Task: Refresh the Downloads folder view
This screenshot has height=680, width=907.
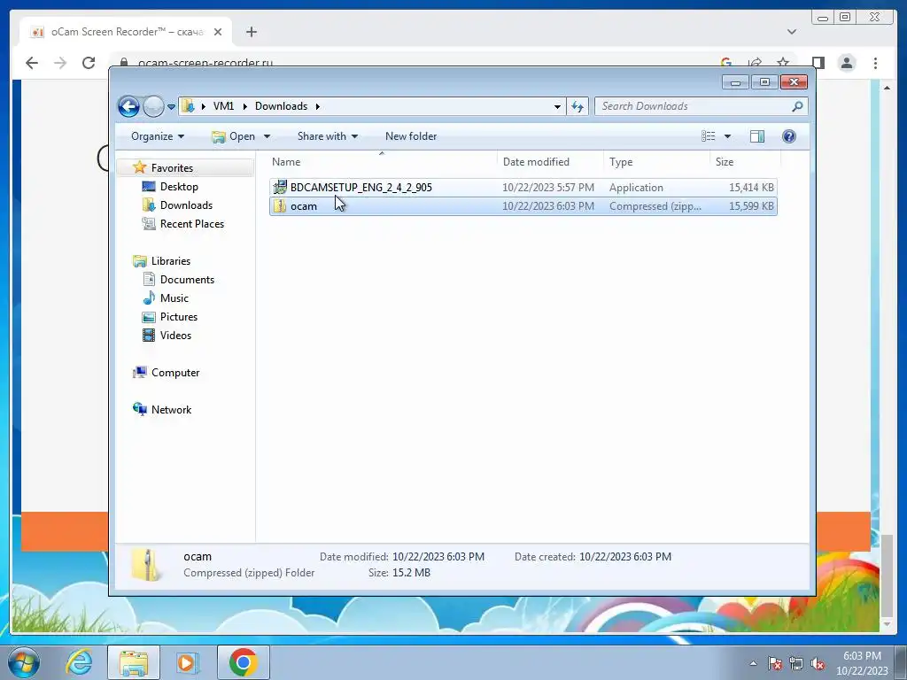Action: pos(578,106)
